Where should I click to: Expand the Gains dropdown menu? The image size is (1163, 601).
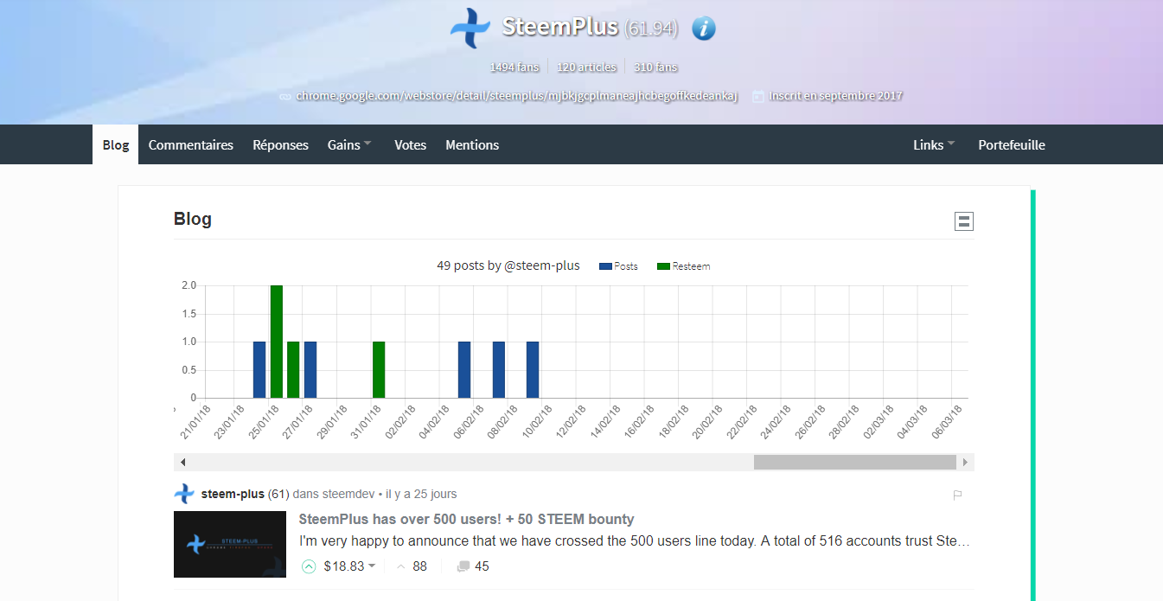pyautogui.click(x=349, y=144)
